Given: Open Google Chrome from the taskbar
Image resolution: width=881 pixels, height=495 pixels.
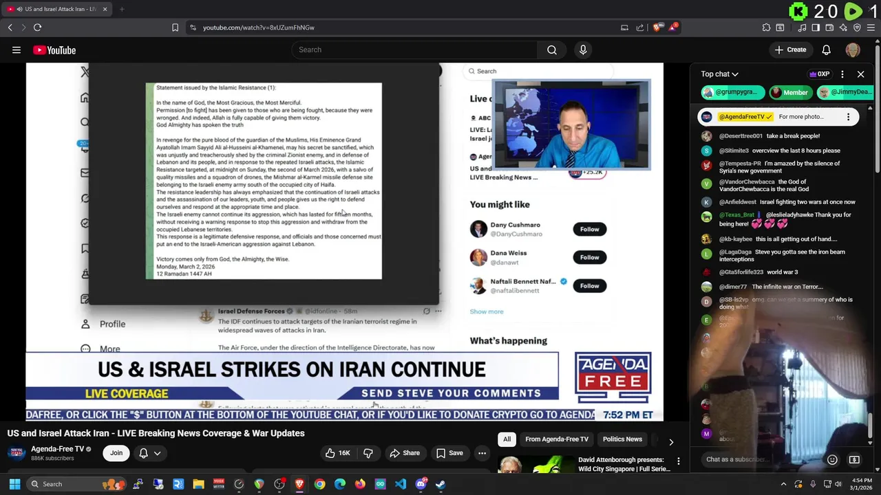Looking at the screenshot, I should [x=320, y=484].
